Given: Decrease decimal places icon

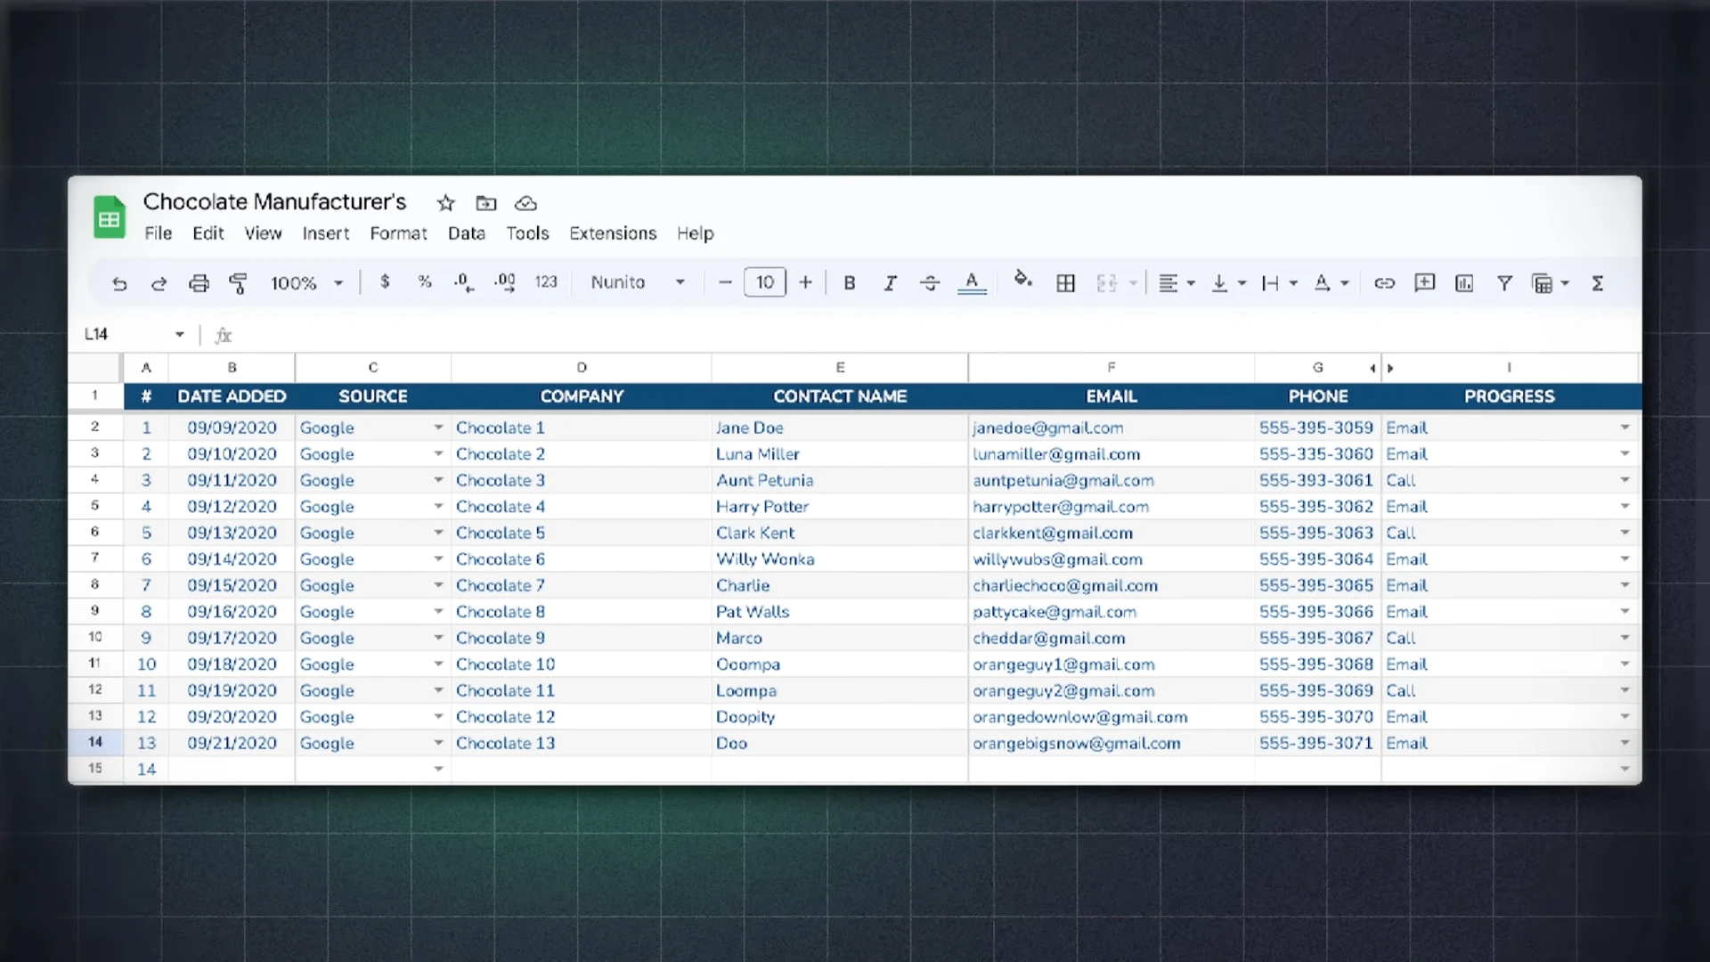Looking at the screenshot, I should point(464,282).
